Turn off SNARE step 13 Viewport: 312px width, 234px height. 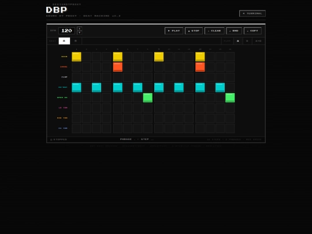coord(200,67)
